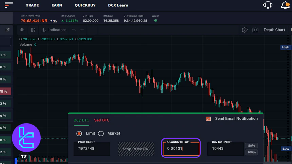Click the Volume 0 indicator label

click(x=28, y=45)
